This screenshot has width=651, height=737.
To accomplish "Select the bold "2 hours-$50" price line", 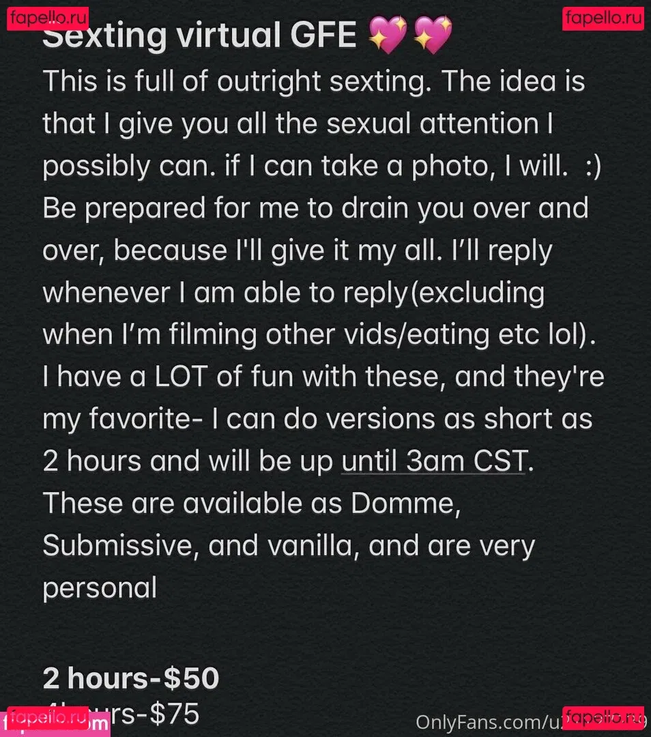I will tap(130, 678).
